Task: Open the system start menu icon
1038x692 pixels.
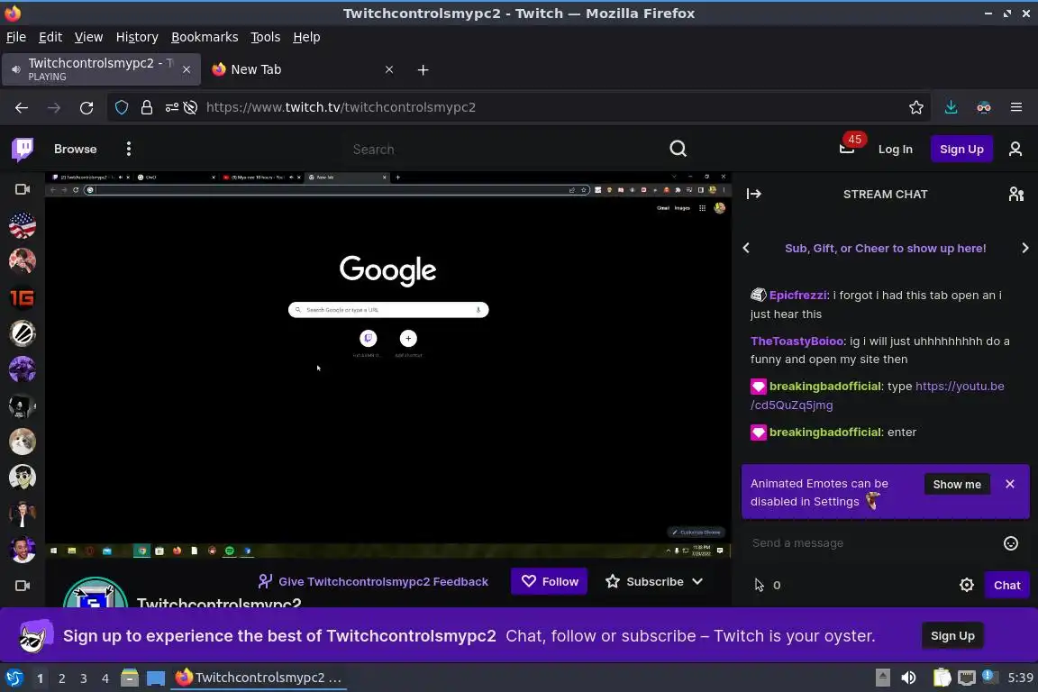Action: pyautogui.click(x=14, y=678)
